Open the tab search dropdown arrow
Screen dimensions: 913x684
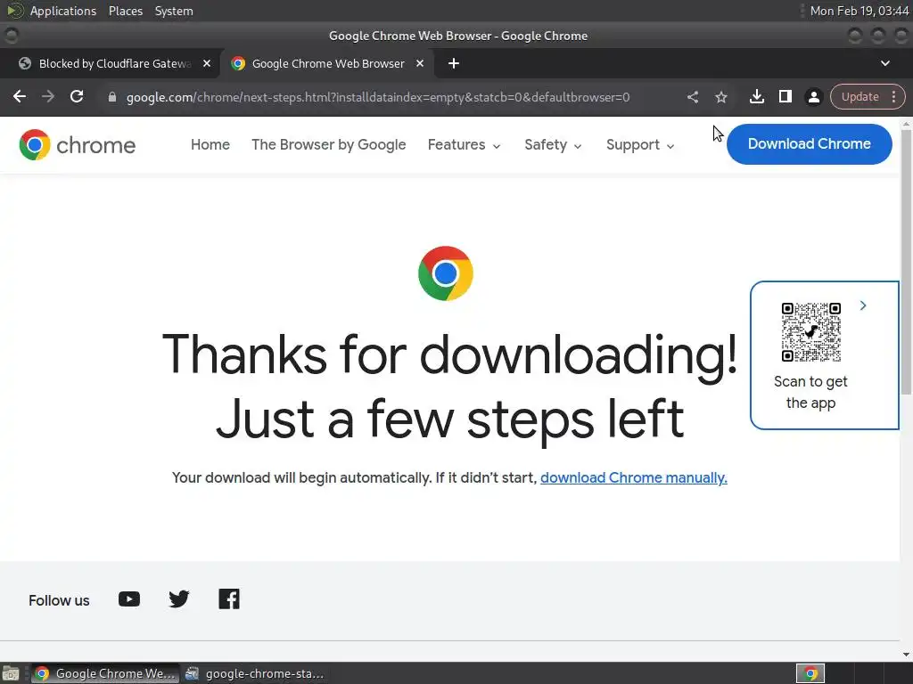point(885,63)
